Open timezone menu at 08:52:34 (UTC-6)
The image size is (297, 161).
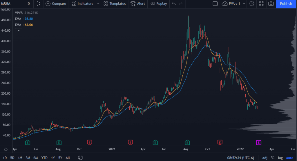pyautogui.click(x=240, y=158)
